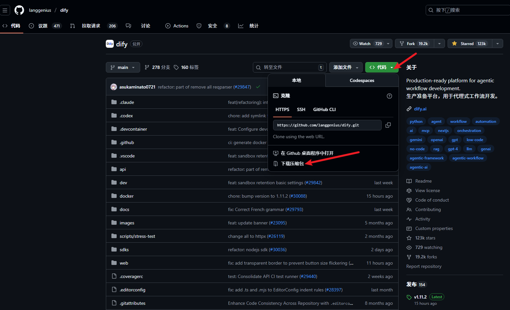510x310 pixels.
Task: Open the dify.ai website link
Action: click(420, 109)
